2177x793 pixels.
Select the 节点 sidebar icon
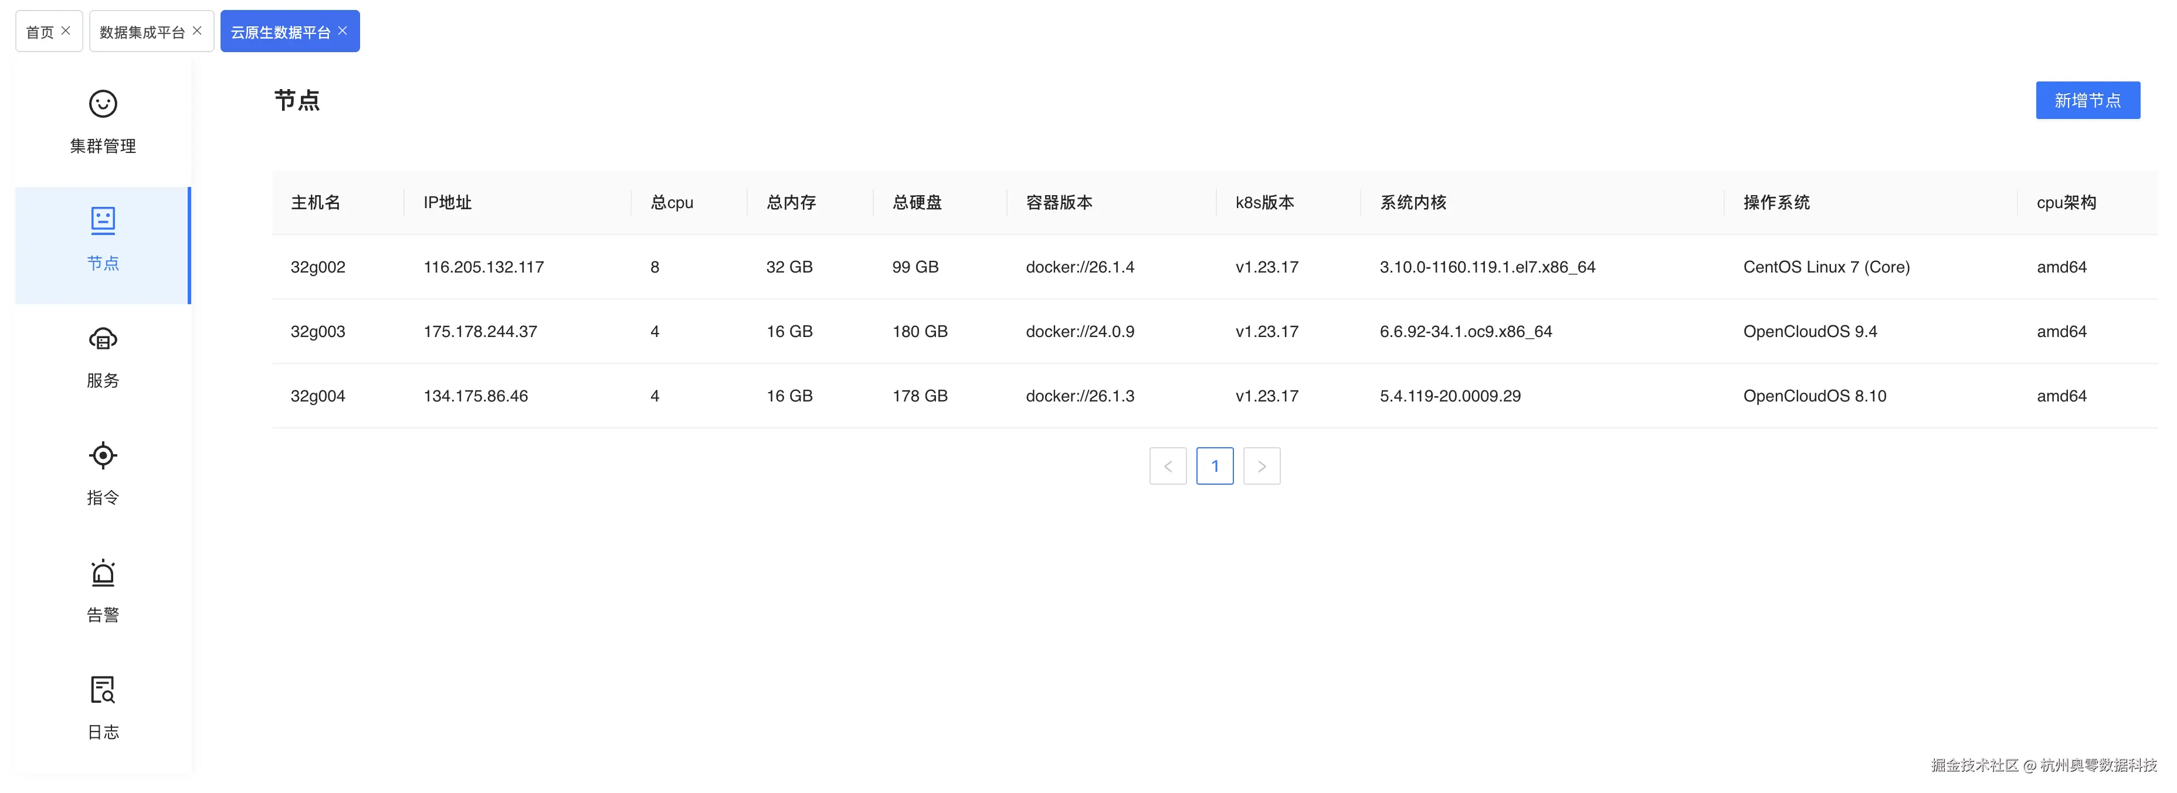coord(102,220)
